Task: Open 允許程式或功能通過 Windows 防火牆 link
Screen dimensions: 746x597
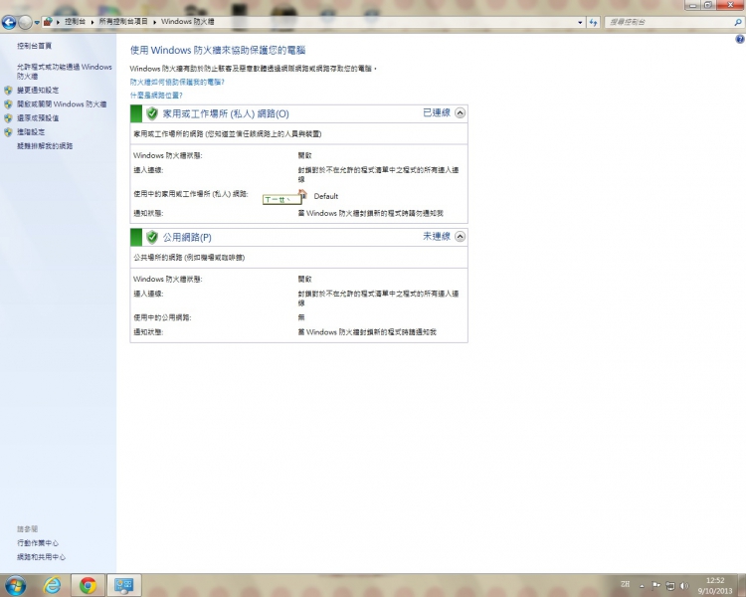Action: pos(65,72)
